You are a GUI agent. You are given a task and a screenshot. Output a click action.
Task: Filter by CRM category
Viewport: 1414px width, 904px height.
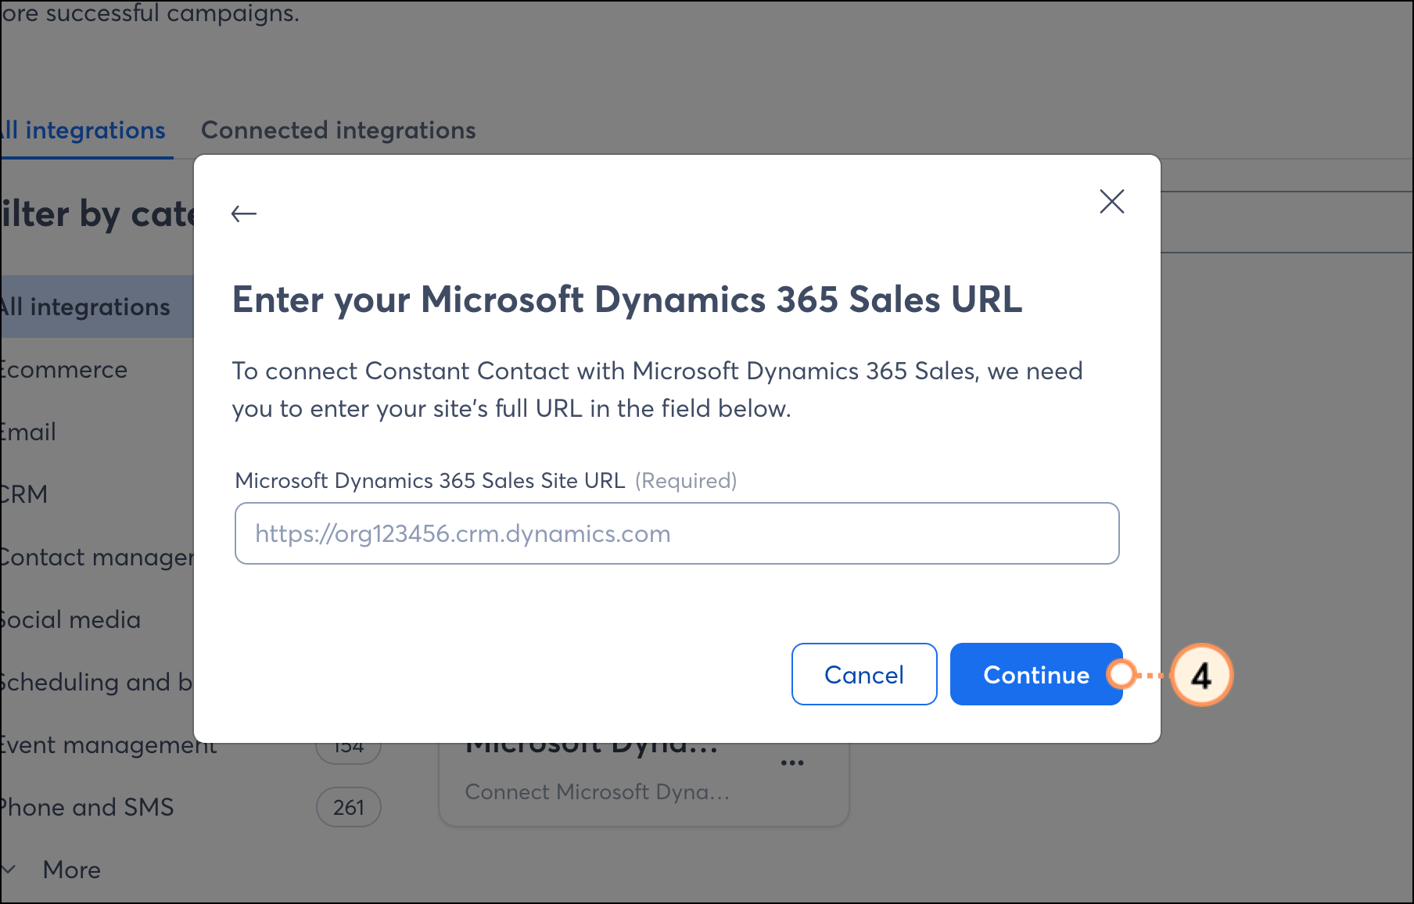point(24,494)
